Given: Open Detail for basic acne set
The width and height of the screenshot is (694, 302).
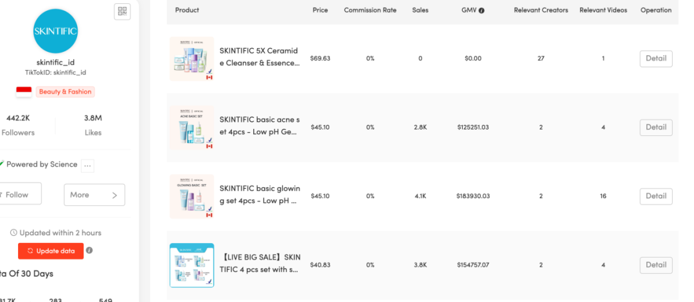Looking at the screenshot, I should click(x=655, y=128).
